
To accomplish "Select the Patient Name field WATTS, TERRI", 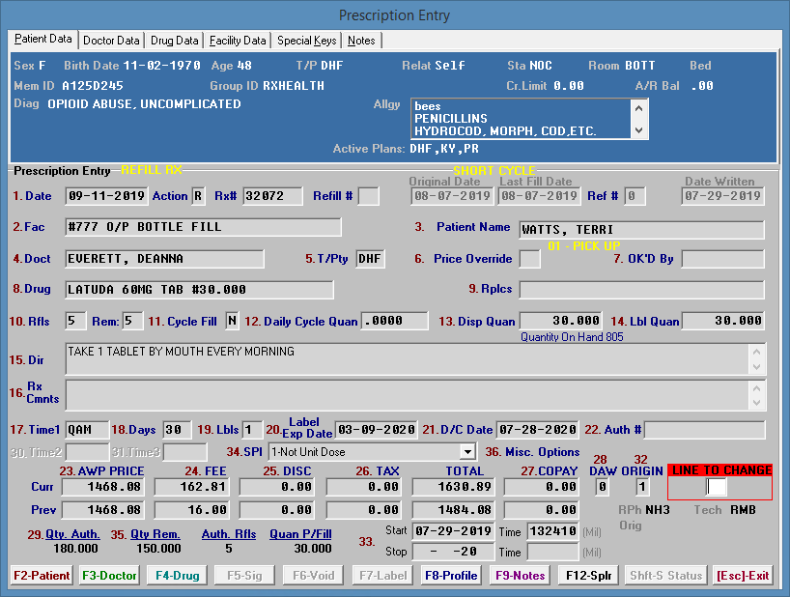I will [640, 230].
